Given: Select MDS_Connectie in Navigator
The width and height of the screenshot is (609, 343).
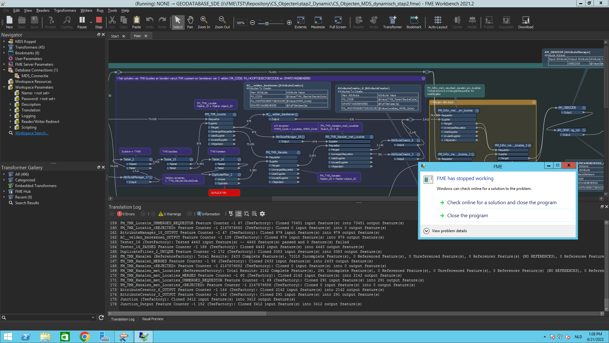Looking at the screenshot, I should coord(35,76).
